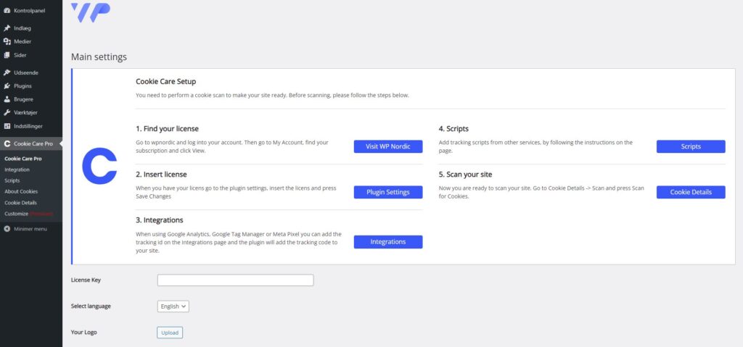Click the Indlæg pushpin icon
743x347 pixels.
[x=7, y=28]
